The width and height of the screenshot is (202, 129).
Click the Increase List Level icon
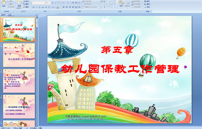(x=76, y=3)
